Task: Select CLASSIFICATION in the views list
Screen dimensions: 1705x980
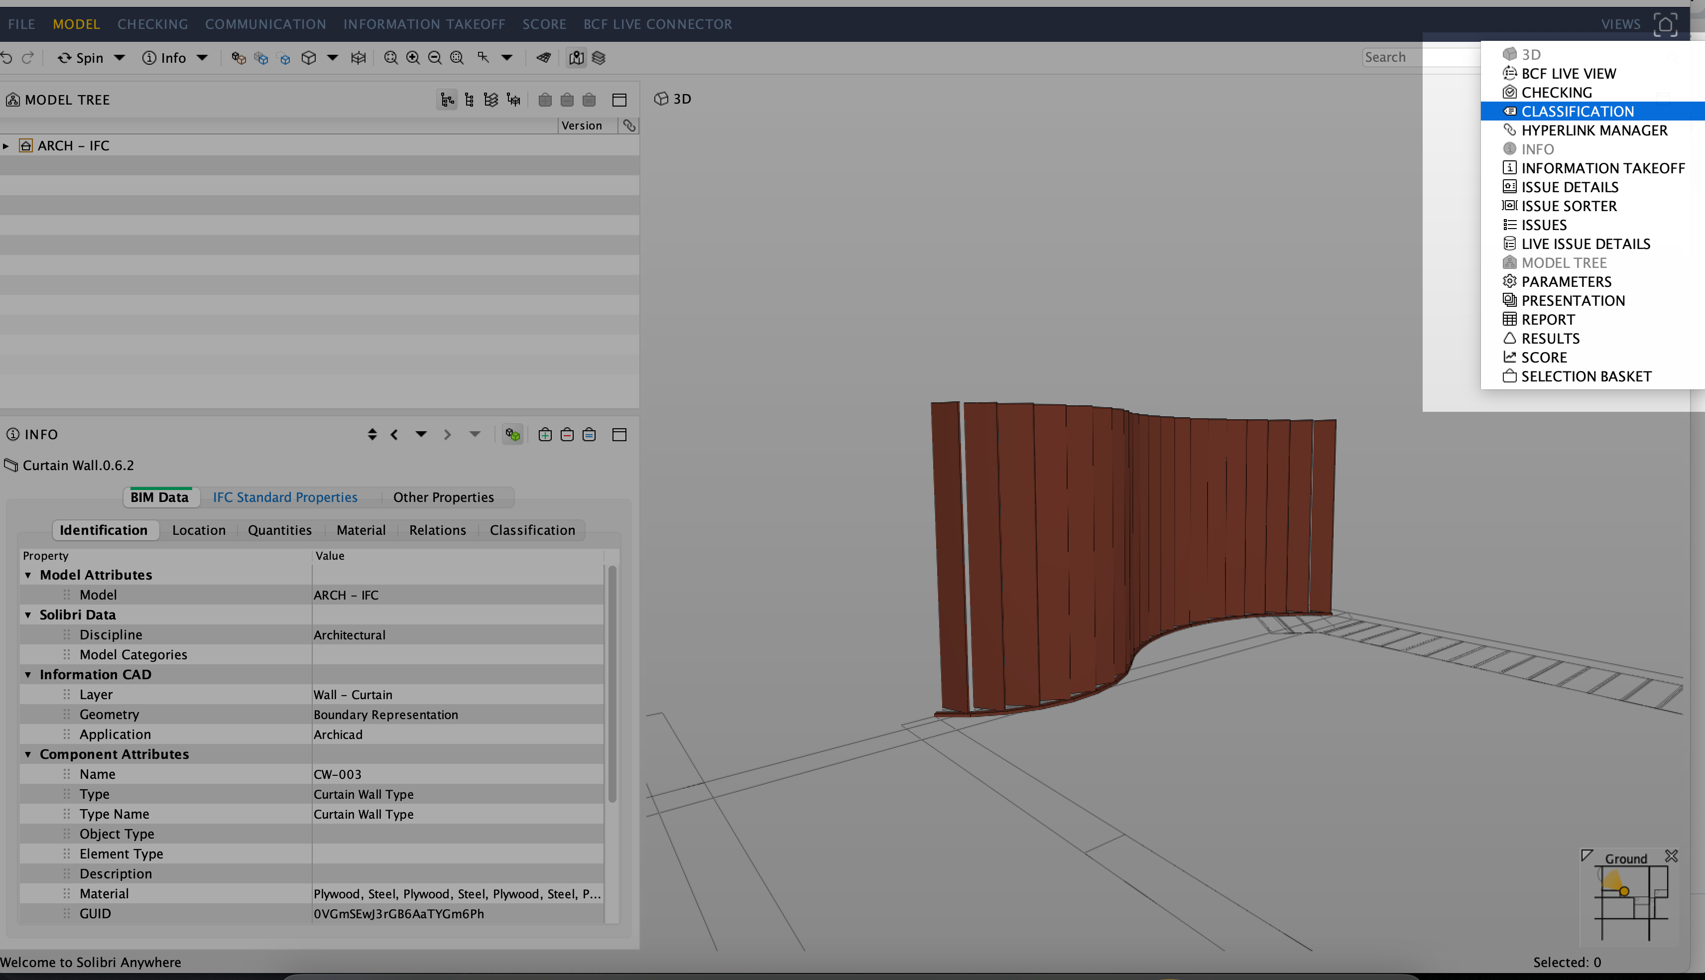Action: tap(1577, 111)
